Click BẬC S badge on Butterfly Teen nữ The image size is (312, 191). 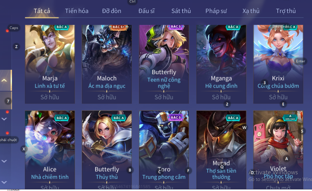(x=176, y=27)
